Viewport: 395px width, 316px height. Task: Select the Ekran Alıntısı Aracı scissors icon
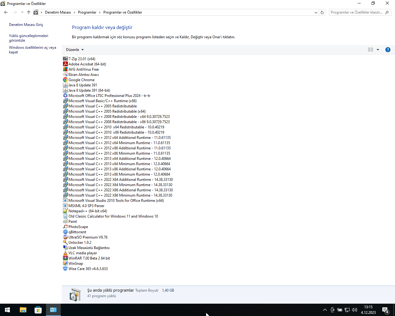(x=65, y=74)
